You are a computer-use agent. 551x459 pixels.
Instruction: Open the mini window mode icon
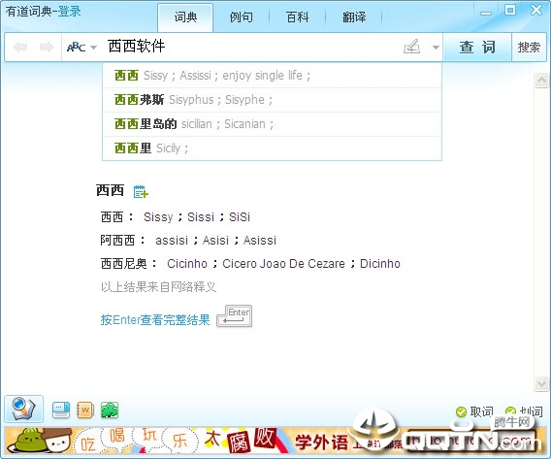[61, 410]
